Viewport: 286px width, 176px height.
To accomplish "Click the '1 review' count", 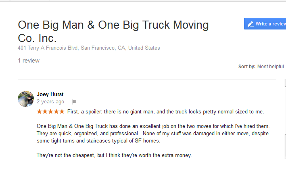I will [x=29, y=61].
